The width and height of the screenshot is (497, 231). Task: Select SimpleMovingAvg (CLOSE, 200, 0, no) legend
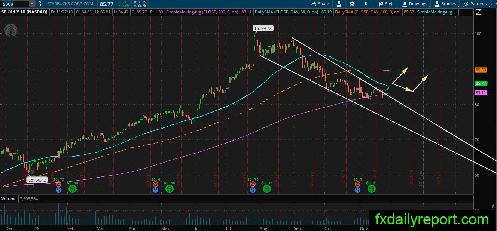coord(202,12)
